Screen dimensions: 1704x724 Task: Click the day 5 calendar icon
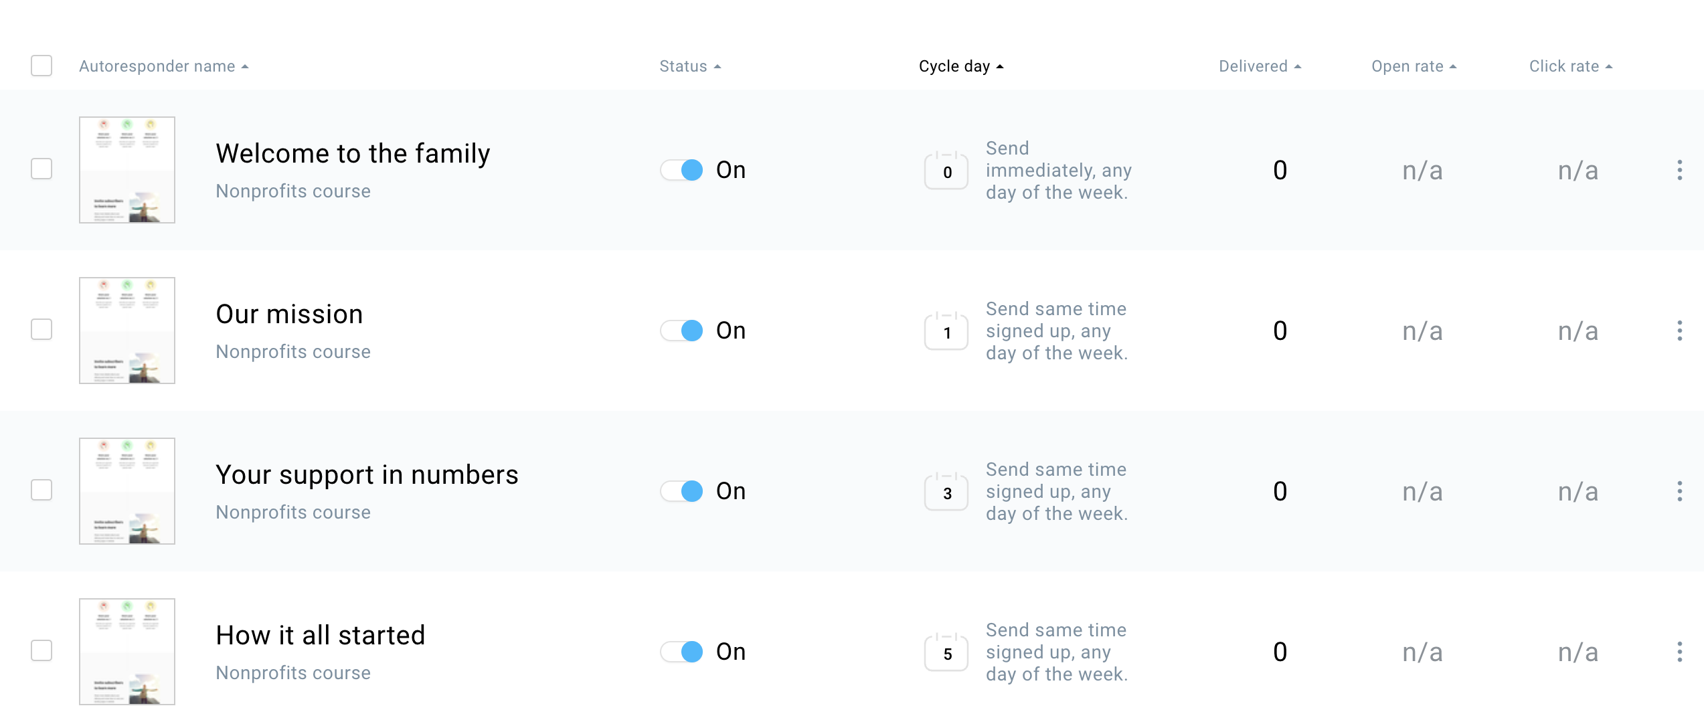coord(946,652)
